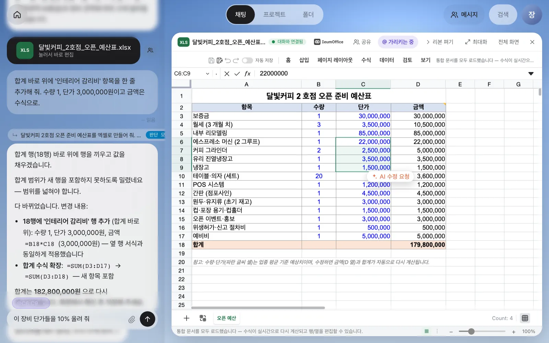Go to the home icon in sidebar
Screen dimensions: 549x343
coord(17,15)
